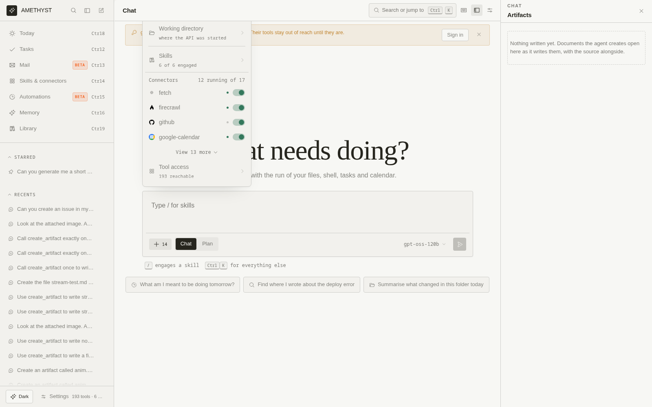This screenshot has height=407, width=652.
Task: Click the google-calendar icon
Action: 152,137
